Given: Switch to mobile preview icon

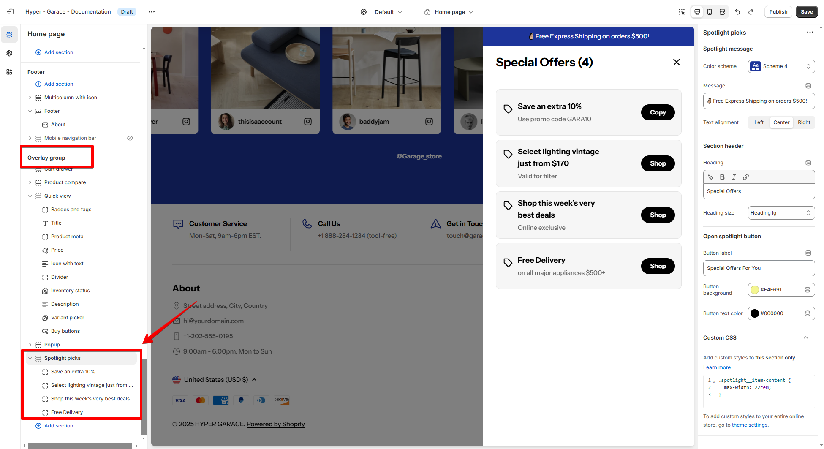Looking at the screenshot, I should pos(710,12).
